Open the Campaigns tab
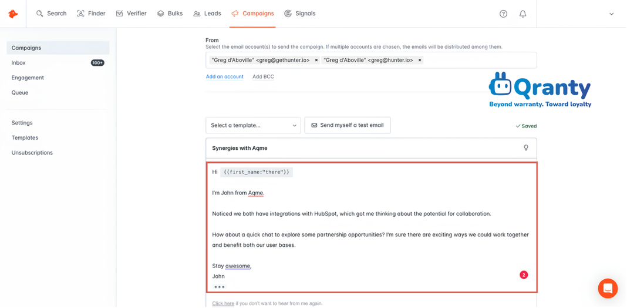The height and width of the screenshot is (308, 627). tap(252, 14)
